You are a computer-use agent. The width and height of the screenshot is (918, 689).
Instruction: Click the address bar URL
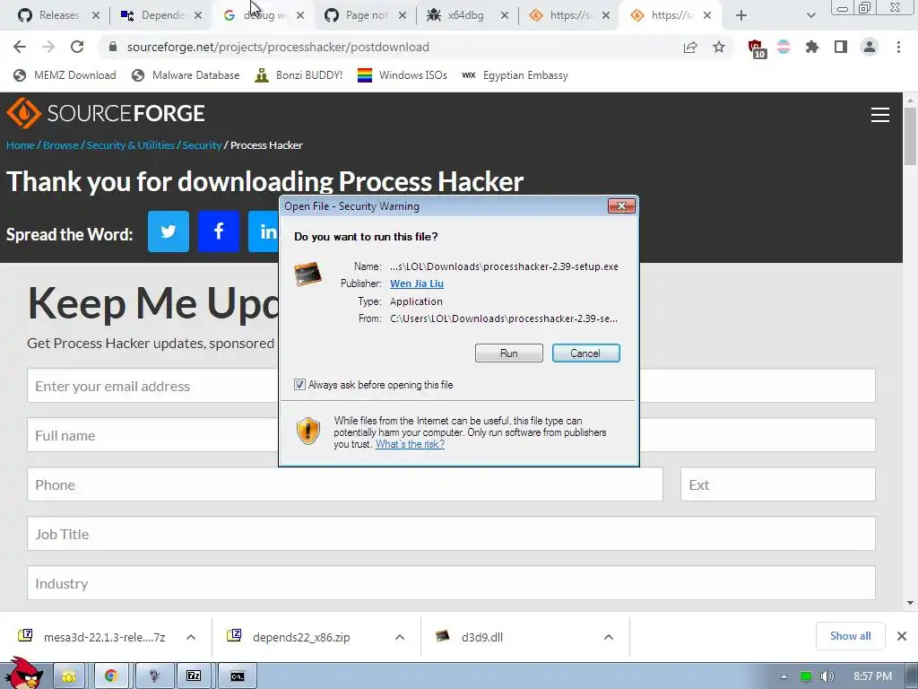(278, 47)
